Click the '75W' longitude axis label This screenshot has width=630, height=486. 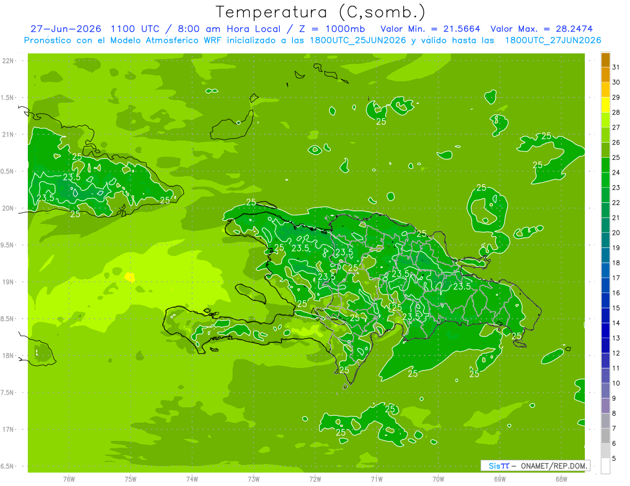tap(131, 479)
